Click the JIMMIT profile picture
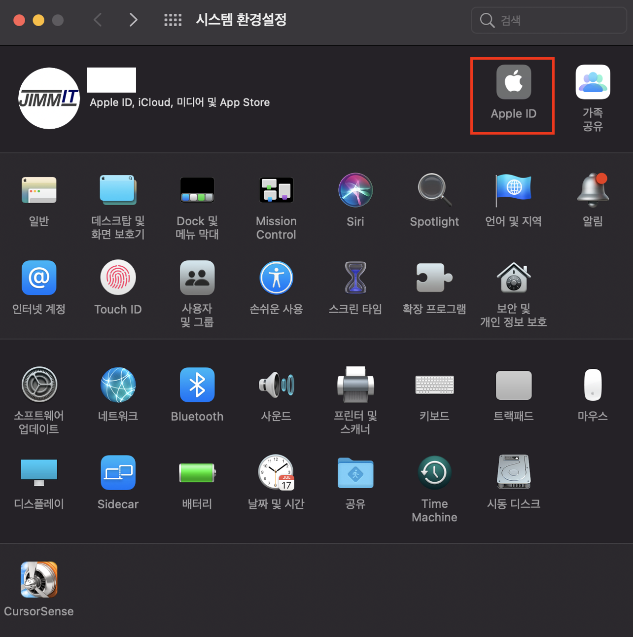This screenshot has height=637, width=633. pos(49,98)
